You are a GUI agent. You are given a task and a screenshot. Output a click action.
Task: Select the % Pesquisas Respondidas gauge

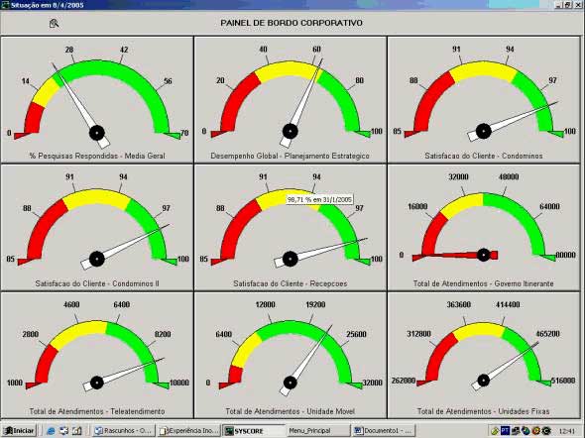[97, 99]
